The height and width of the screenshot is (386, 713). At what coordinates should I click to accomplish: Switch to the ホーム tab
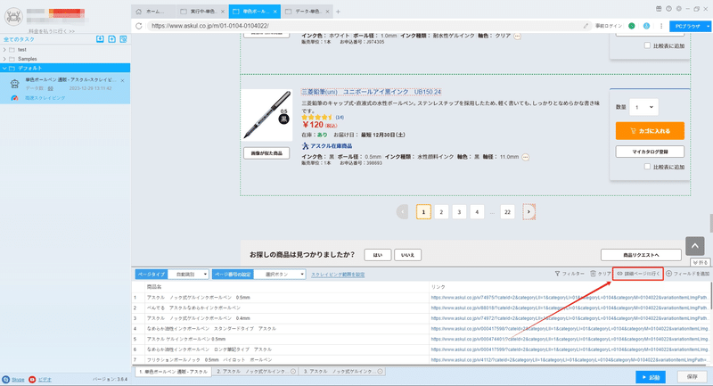click(x=154, y=12)
